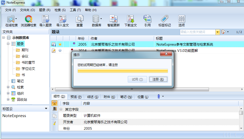
Task: Toggle the star on the 2014 record
Action: [x=60, y=51]
